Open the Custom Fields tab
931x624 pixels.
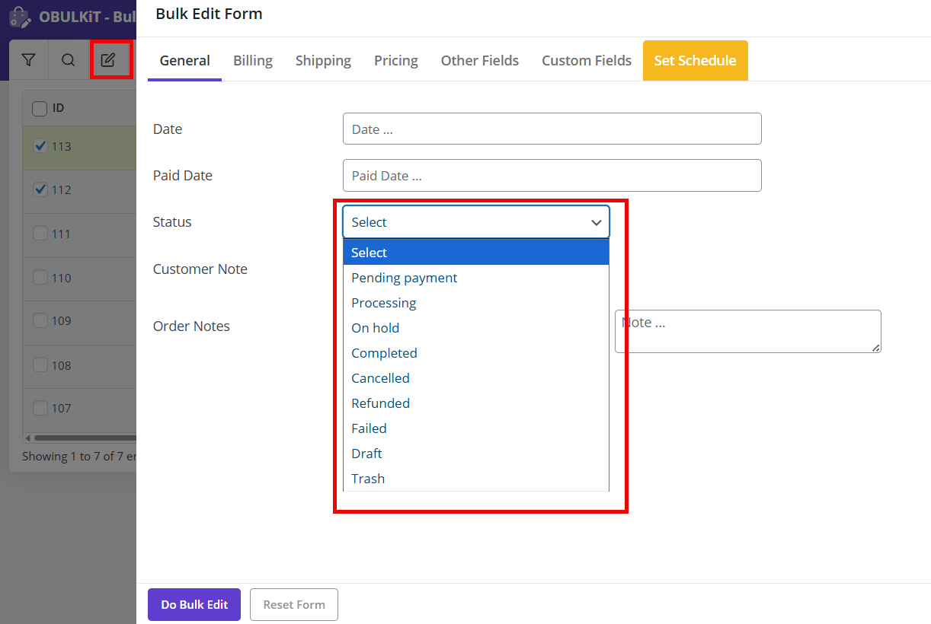pyautogui.click(x=586, y=61)
